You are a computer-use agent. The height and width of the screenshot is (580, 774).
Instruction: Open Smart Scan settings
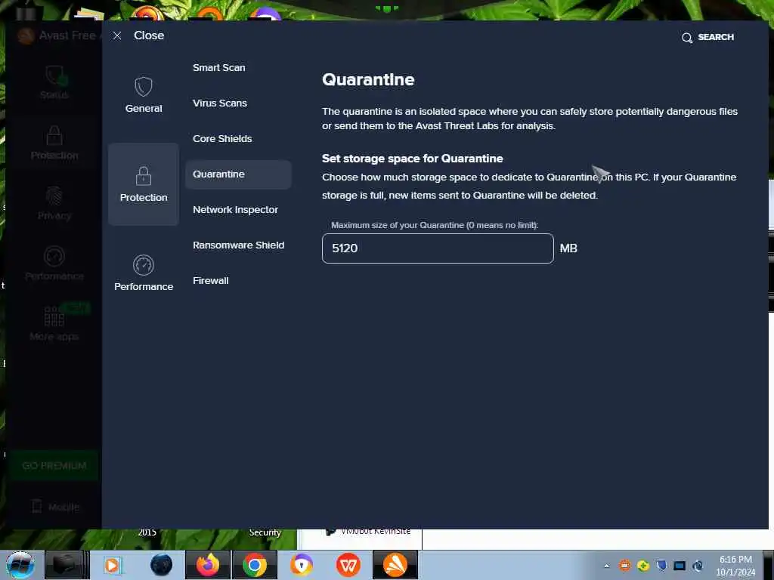point(218,67)
